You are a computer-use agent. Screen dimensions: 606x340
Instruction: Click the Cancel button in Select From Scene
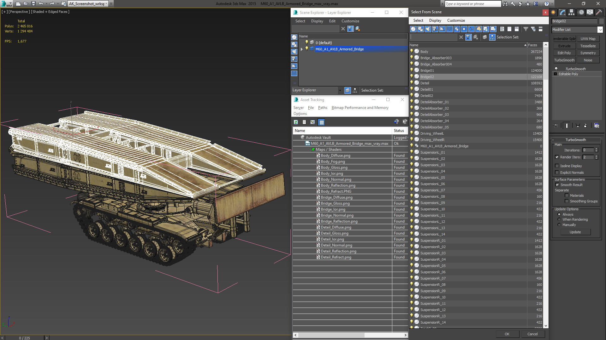(532, 334)
